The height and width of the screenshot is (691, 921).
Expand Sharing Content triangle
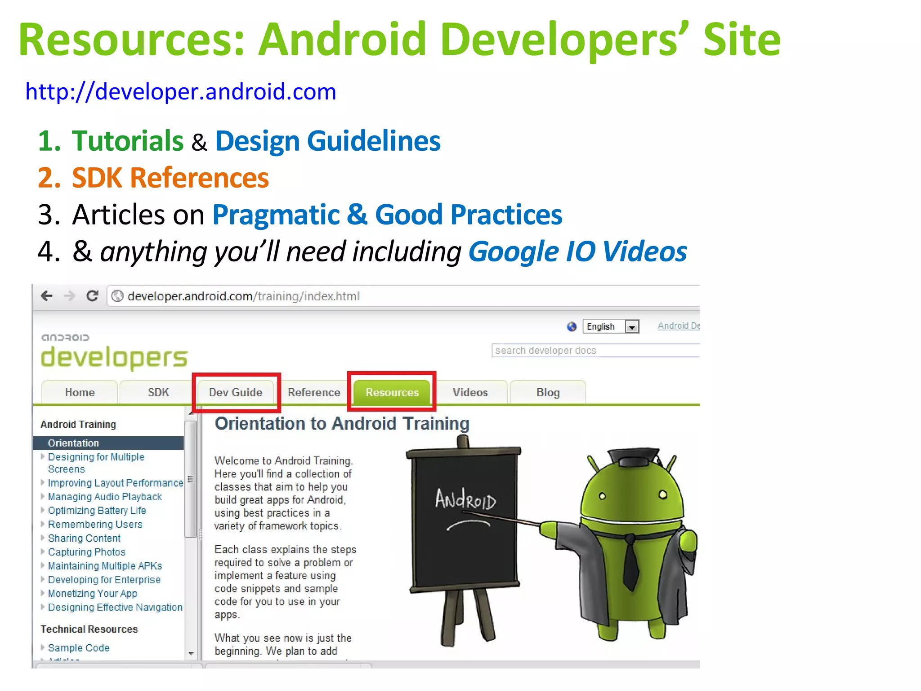[43, 538]
